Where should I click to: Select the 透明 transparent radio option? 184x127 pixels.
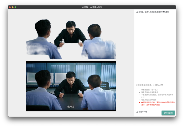click(x=164, y=12)
